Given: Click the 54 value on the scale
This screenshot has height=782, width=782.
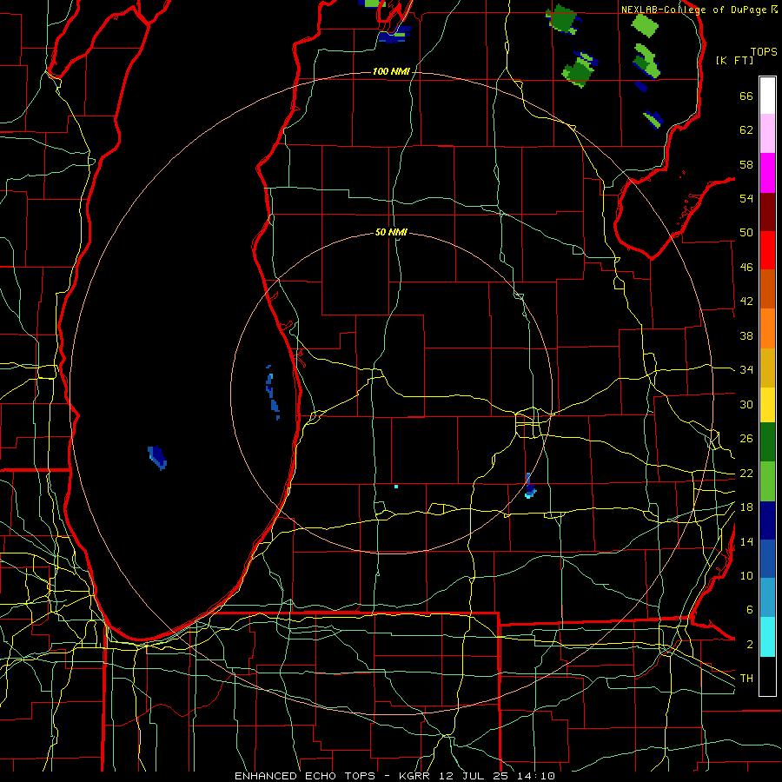Looking at the screenshot, I should [x=746, y=198].
